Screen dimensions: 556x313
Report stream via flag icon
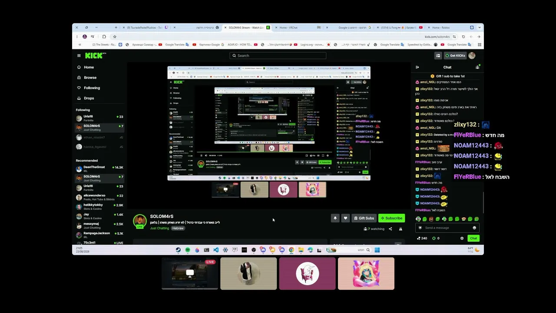(x=400, y=229)
